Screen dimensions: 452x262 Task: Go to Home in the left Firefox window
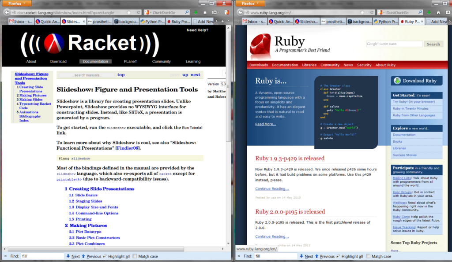(x=205, y=12)
